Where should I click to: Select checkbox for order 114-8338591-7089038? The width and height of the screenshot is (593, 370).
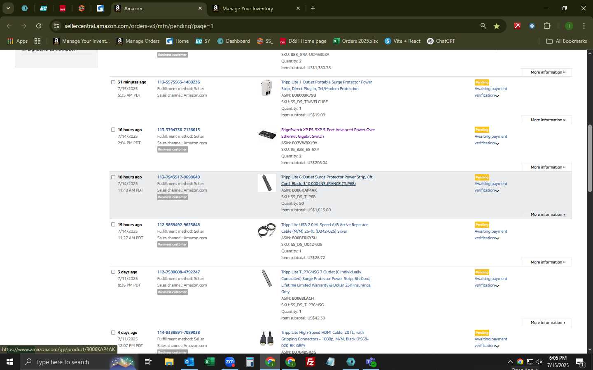point(113,333)
